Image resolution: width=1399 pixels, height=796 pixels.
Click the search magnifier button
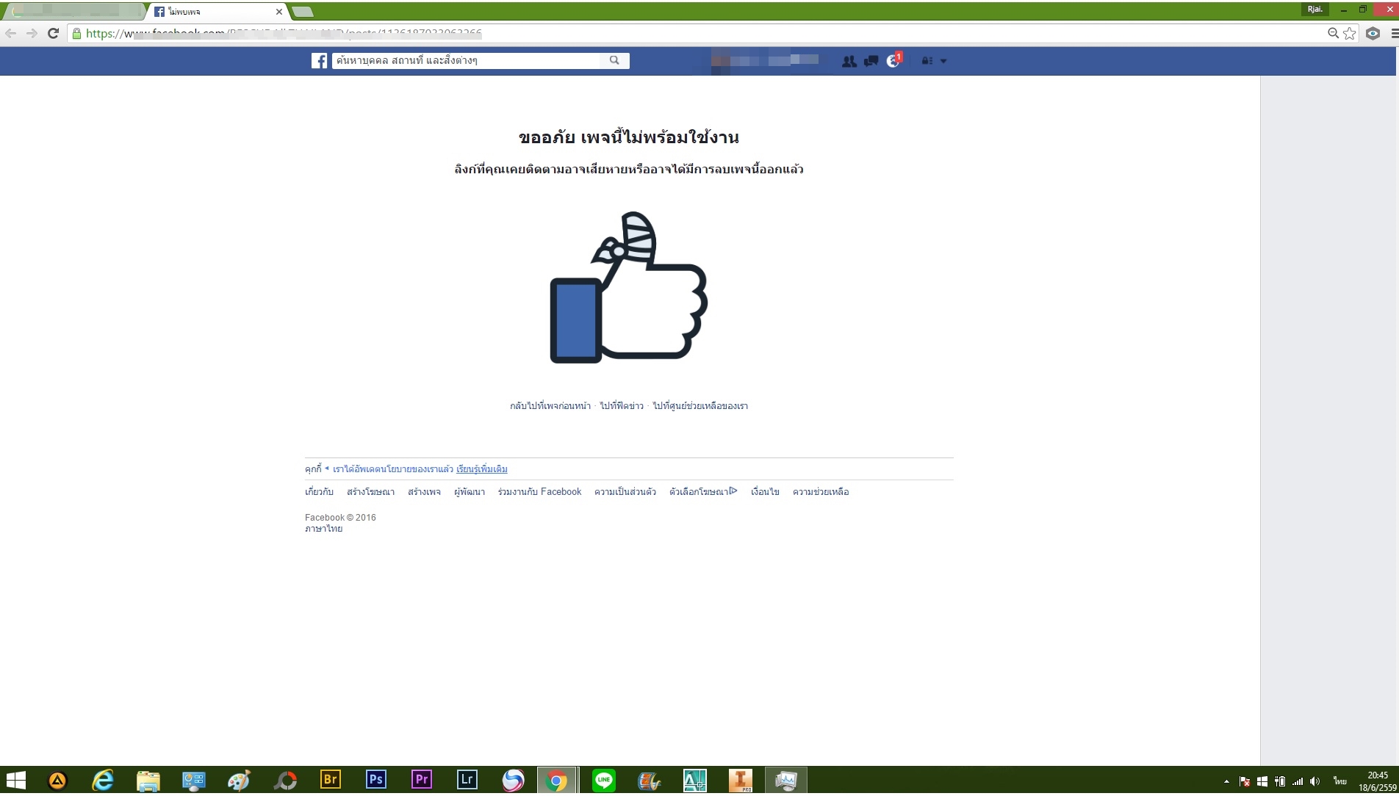(x=614, y=60)
